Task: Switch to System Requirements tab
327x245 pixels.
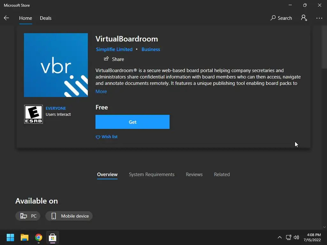Action: [x=152, y=174]
